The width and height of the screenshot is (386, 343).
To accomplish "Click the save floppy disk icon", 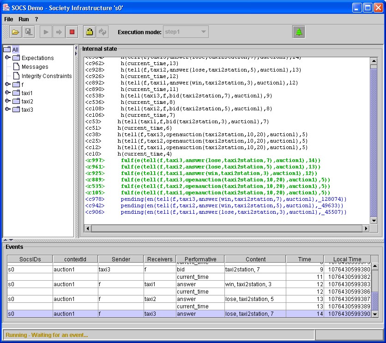I will (x=28, y=32).
